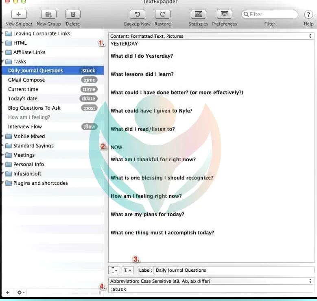Open the Abbreviation case sensitivity dropdown

(x=211, y=281)
